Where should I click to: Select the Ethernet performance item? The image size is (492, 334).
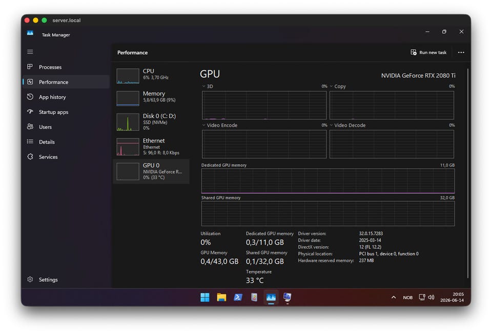[151, 146]
